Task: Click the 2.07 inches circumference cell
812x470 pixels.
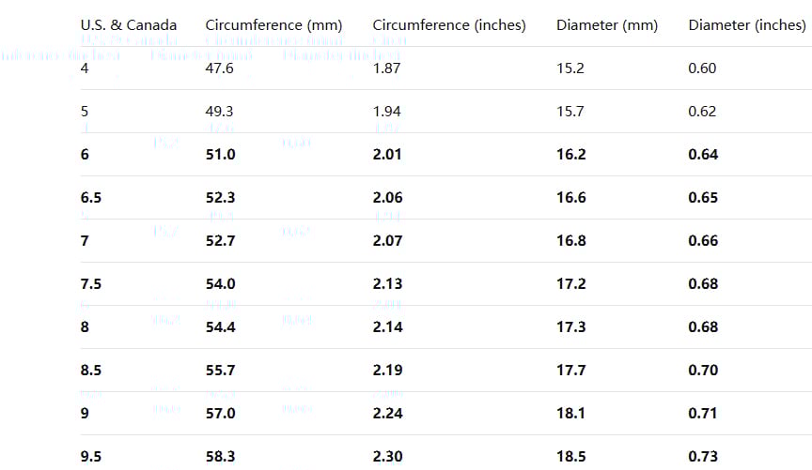Action: tap(387, 241)
